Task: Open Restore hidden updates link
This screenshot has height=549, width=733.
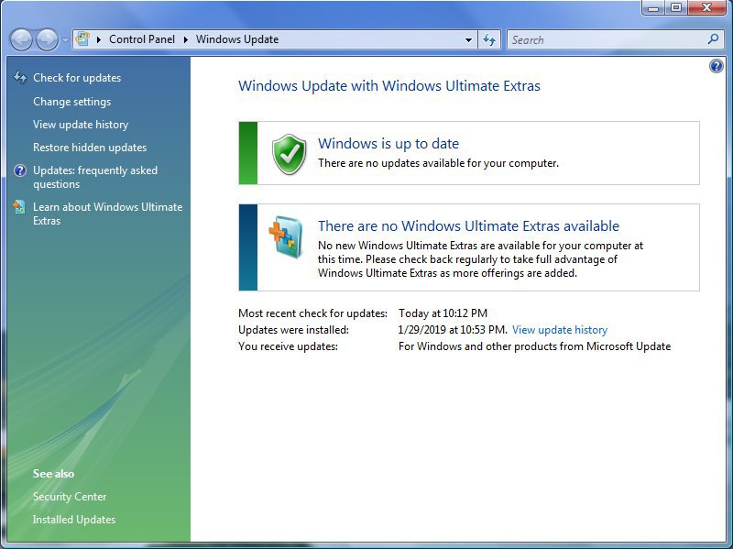Action: tap(90, 148)
